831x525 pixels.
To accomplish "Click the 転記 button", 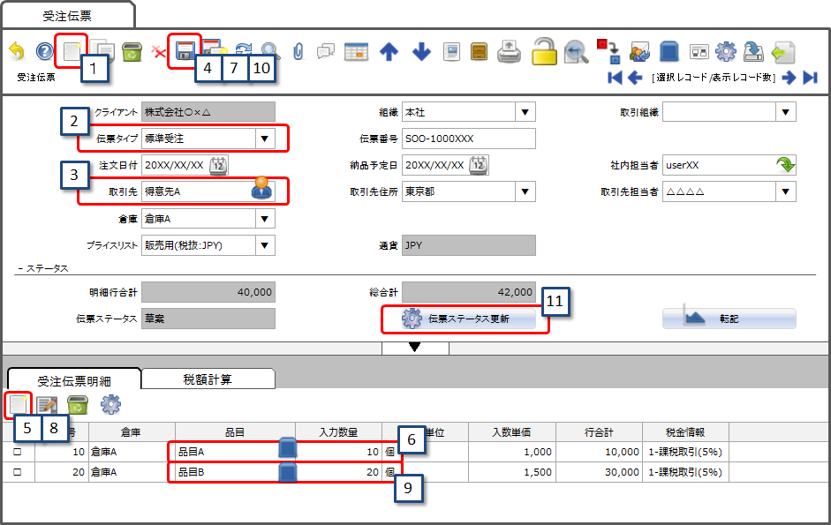I will [729, 319].
